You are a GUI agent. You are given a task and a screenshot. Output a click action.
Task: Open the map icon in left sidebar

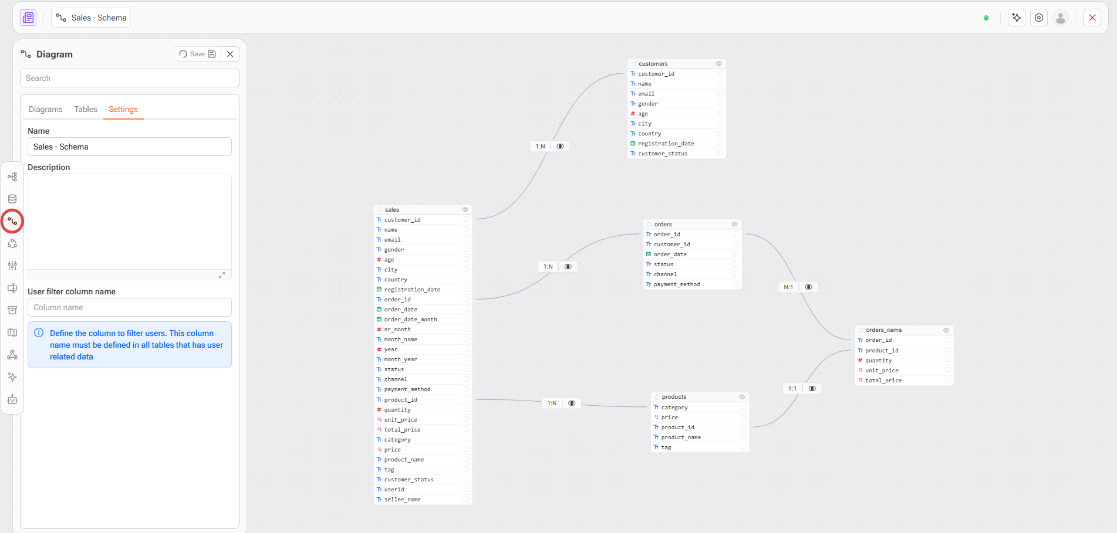pyautogui.click(x=12, y=332)
